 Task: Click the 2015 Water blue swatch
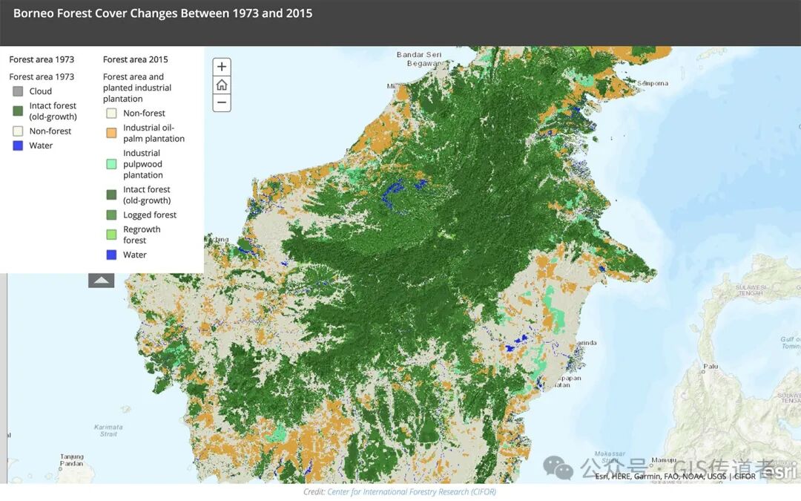click(x=111, y=255)
